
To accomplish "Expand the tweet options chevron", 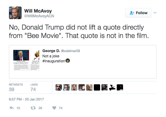I will [155, 13].
